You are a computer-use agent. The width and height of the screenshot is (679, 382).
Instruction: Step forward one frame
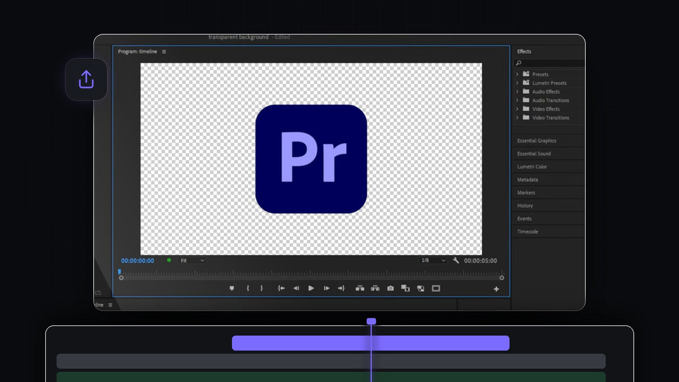326,288
